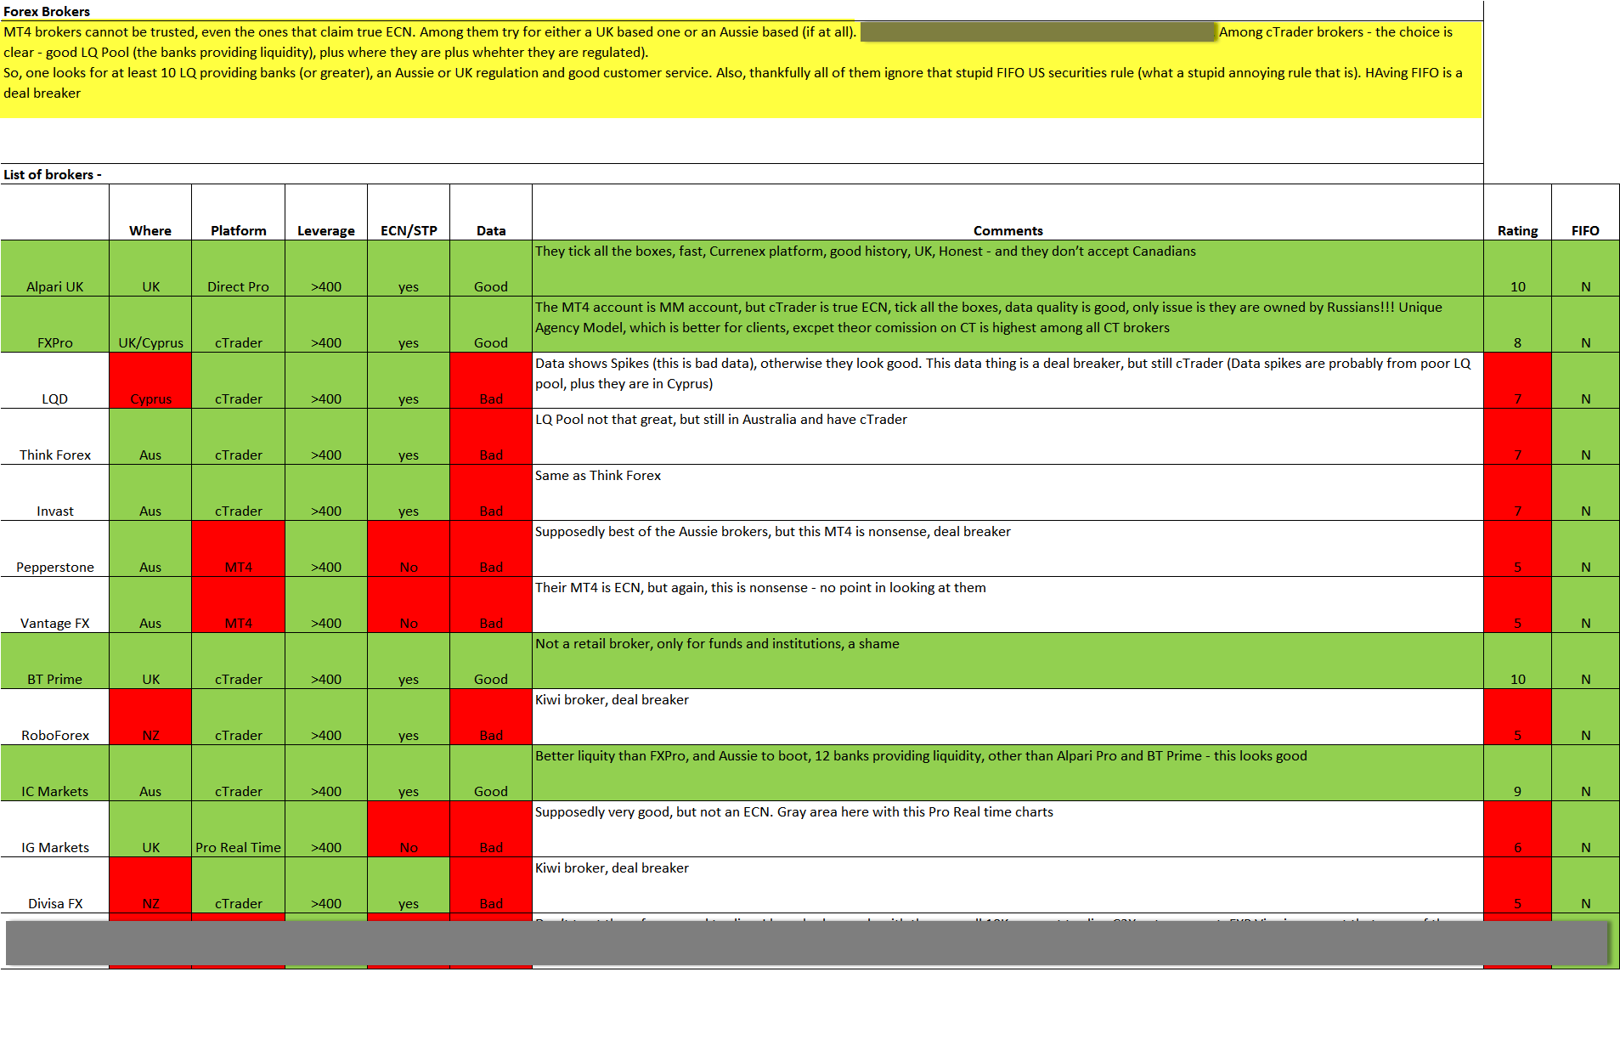Select the "Pro Real Time" platform cell
The width and height of the screenshot is (1620, 1051).
pyautogui.click(x=239, y=829)
